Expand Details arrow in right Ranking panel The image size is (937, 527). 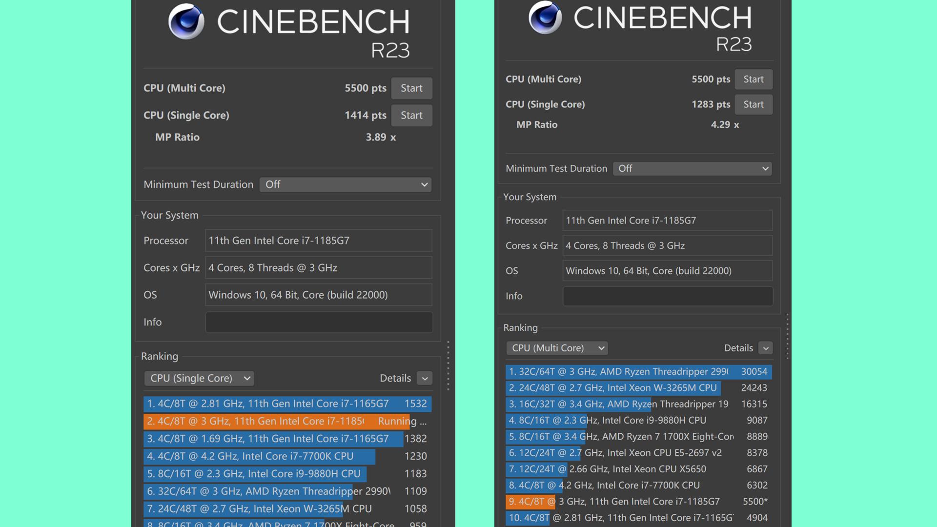click(765, 348)
